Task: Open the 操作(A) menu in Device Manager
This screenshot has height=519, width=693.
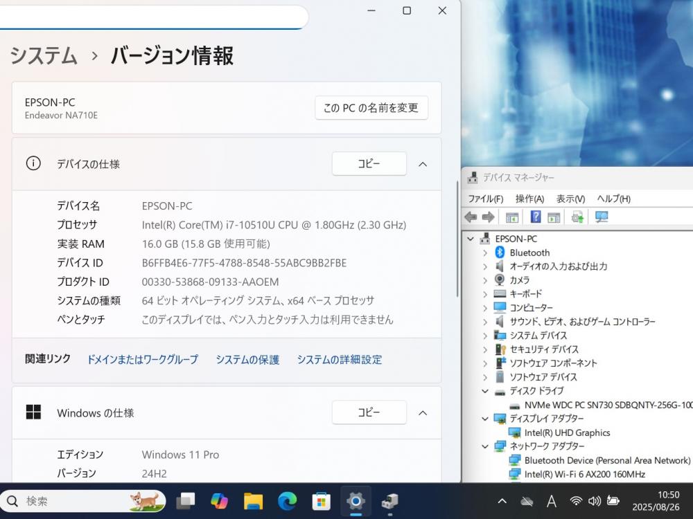Action: coord(529,199)
